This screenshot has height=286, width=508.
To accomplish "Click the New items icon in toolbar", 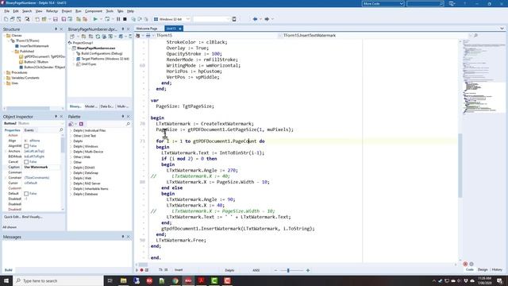I will pyautogui.click(x=6, y=19).
